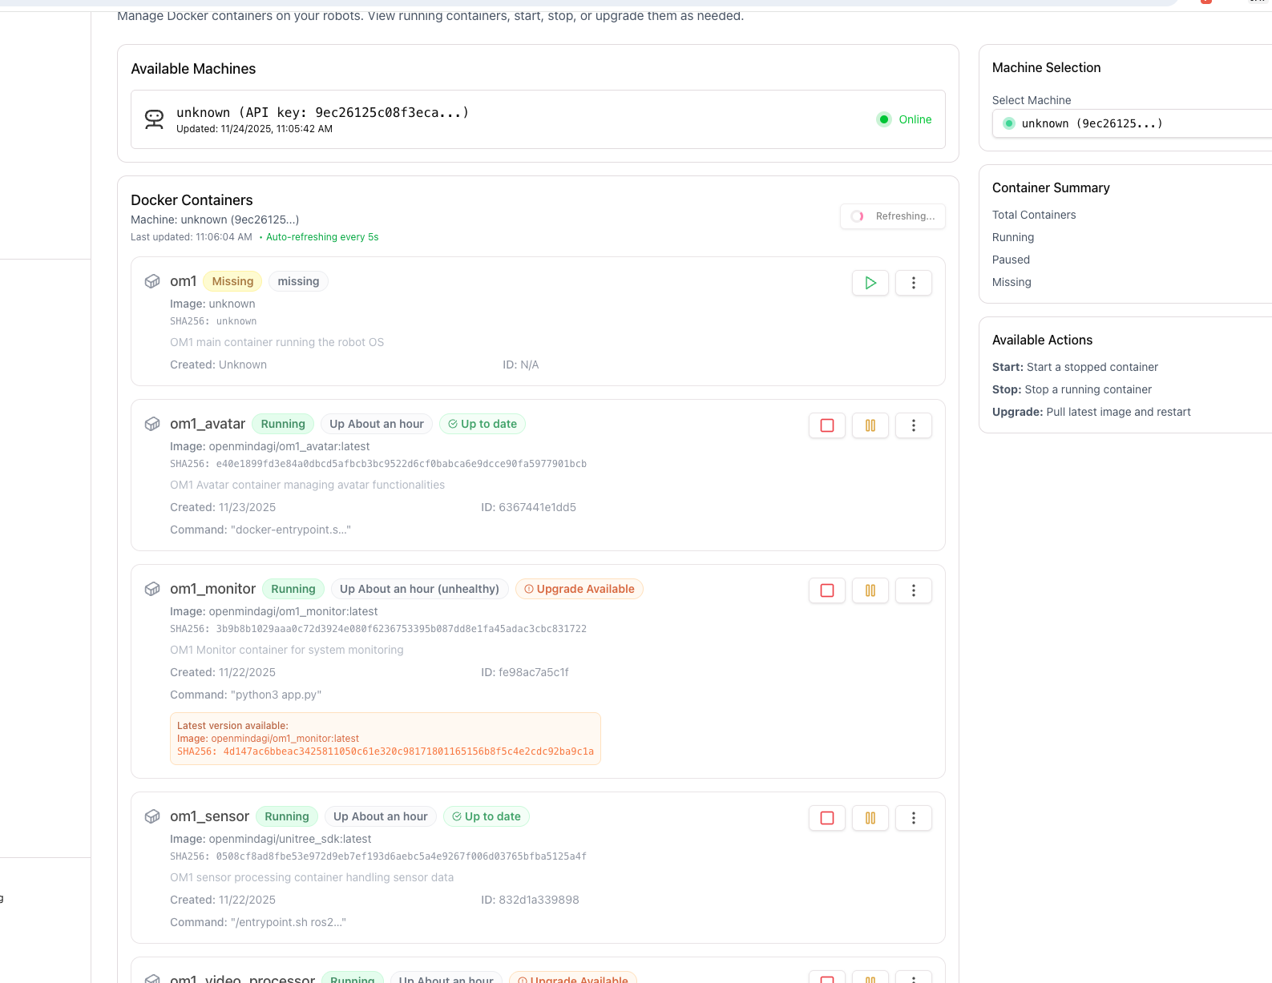Click the Up to date badge on om1_avatar
The image size is (1272, 983).
click(x=483, y=424)
